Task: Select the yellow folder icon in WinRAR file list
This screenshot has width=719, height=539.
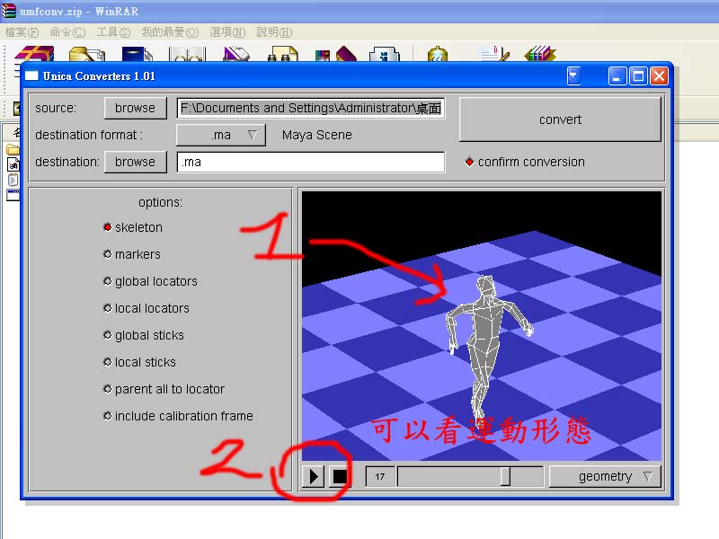Action: (x=13, y=149)
